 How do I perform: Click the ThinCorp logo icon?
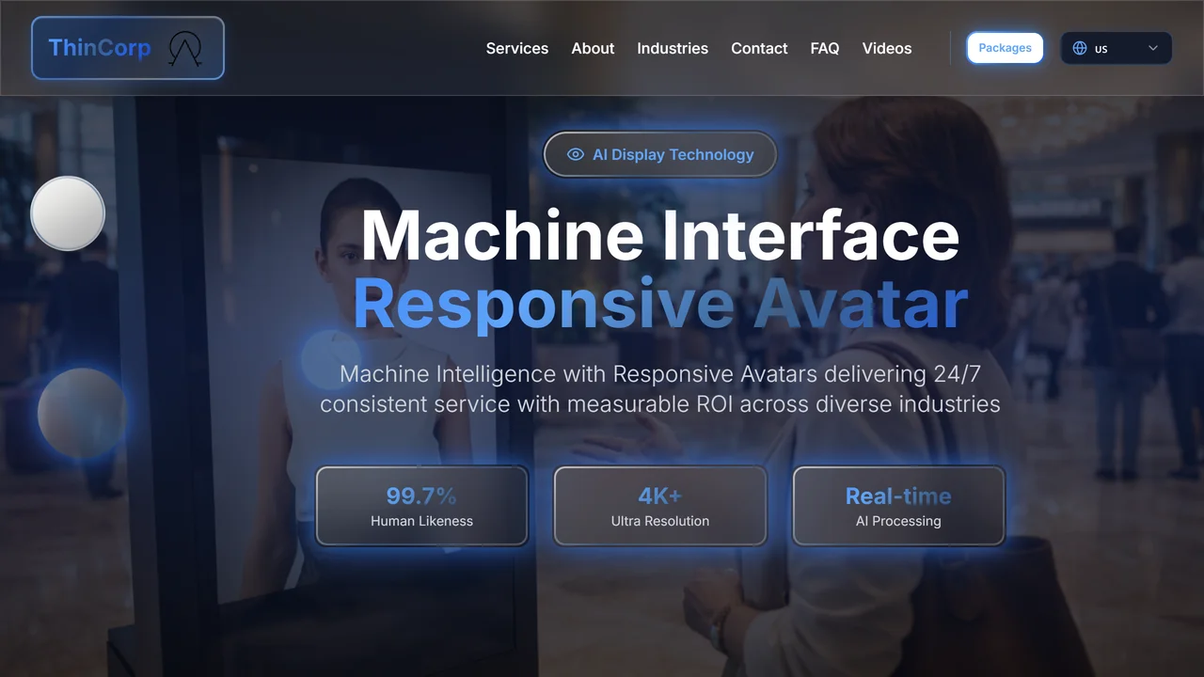click(185, 49)
